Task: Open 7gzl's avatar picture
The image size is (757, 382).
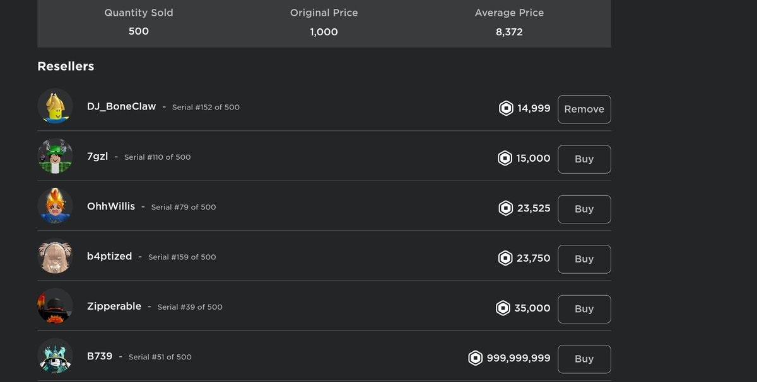Action: 55,157
